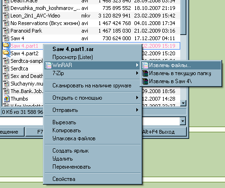225x188 pixels.
Task: Click the status text '0 Кб из 31 588 96'
Action: pos(23,112)
